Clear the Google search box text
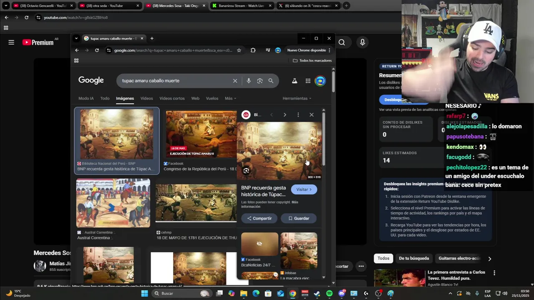Image resolution: width=534 pixels, height=300 pixels. (235, 81)
